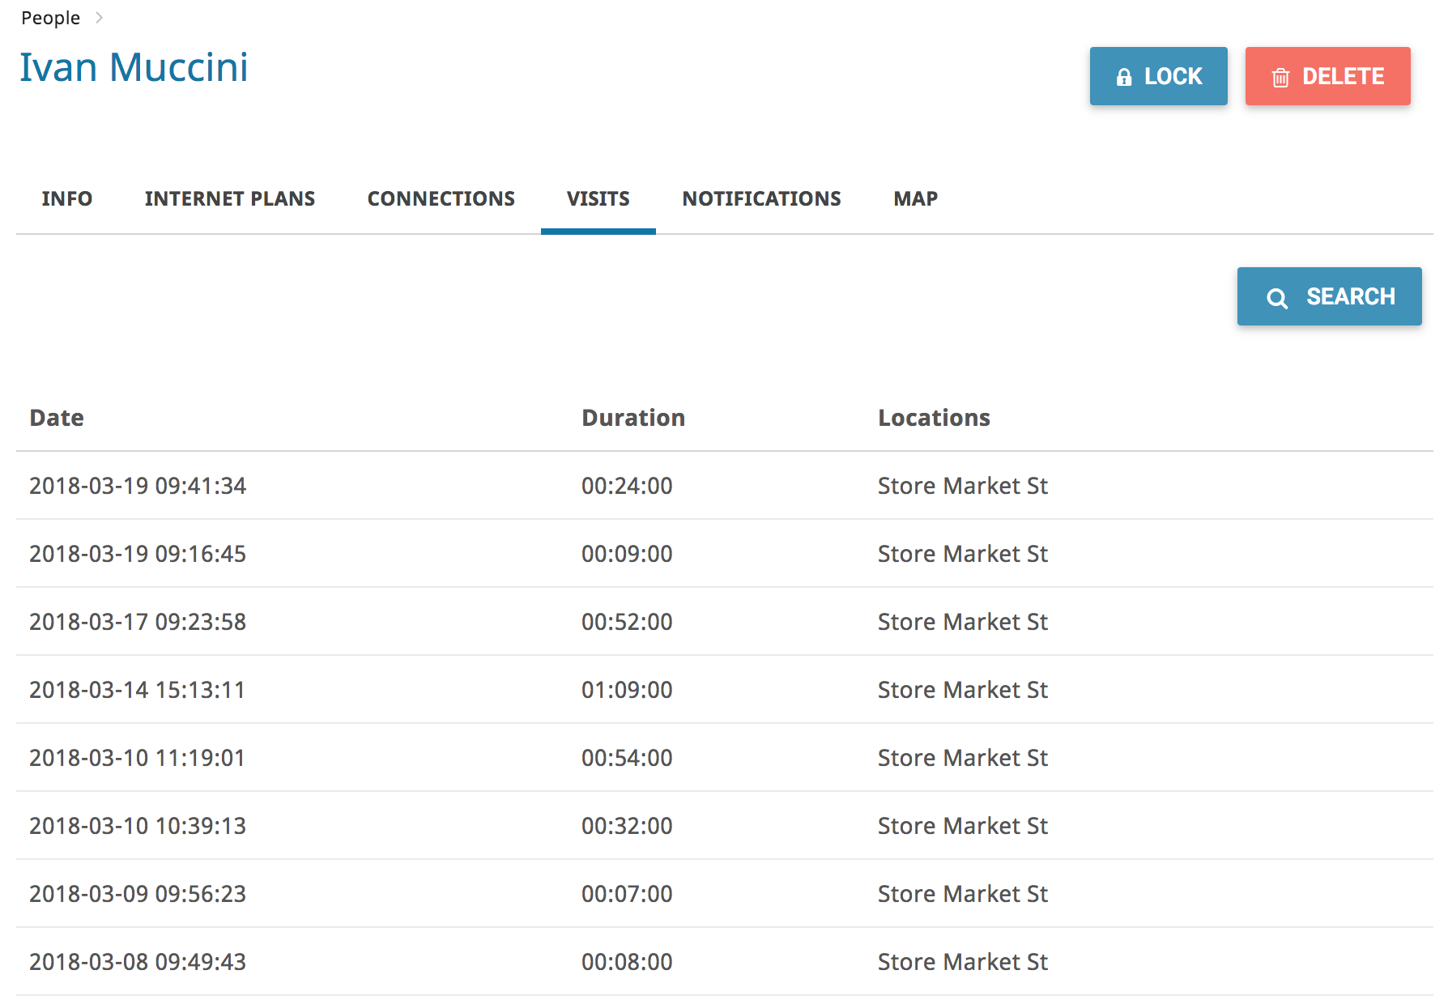This screenshot has width=1448, height=1004.
Task: Click duration value 00:09:00
Action: pyautogui.click(x=627, y=554)
